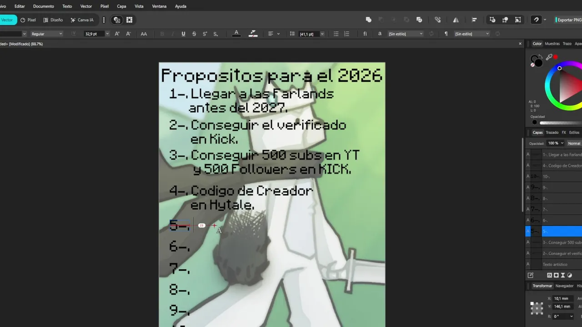Click the flip horizontal mirror icon
This screenshot has width=582, height=327.
coord(456,20)
